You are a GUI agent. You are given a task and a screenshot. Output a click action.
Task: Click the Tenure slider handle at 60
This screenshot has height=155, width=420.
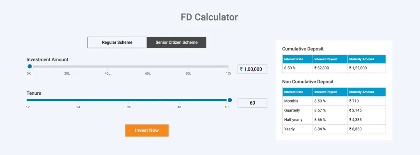coord(230,100)
